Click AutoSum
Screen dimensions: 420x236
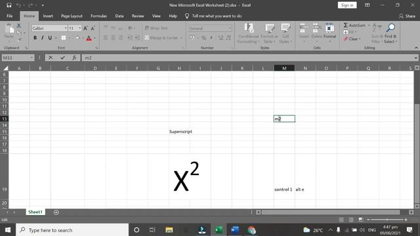point(354,25)
